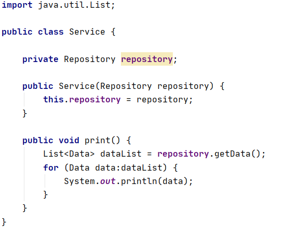Click the Service class name in declaration

pyautogui.click(x=87, y=32)
